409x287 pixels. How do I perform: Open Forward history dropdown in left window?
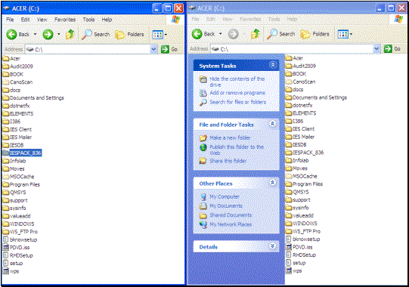[x=59, y=35]
